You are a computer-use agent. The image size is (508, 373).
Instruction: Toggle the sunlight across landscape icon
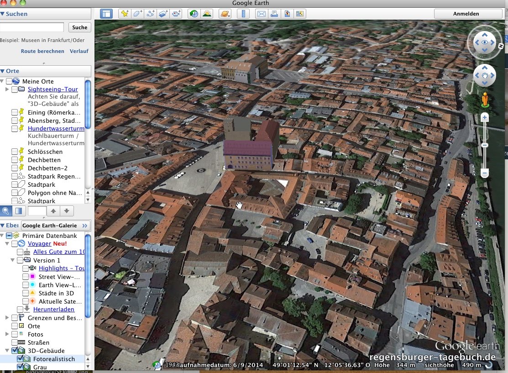click(207, 14)
